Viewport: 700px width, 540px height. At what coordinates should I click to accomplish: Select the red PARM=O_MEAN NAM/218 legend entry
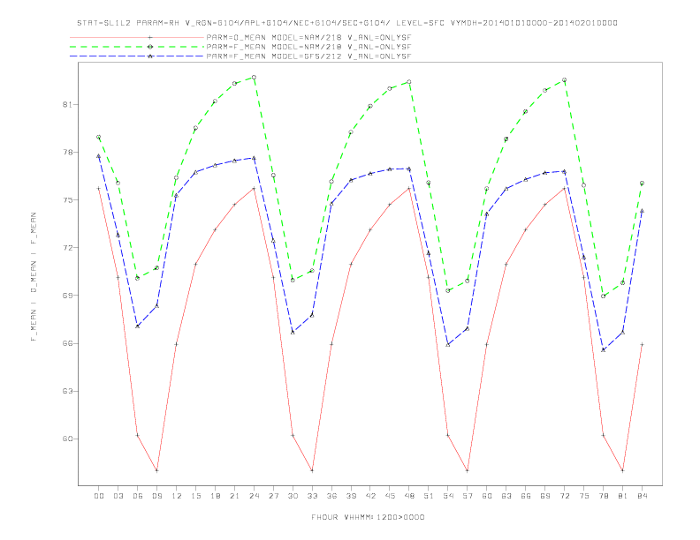pyautogui.click(x=240, y=37)
